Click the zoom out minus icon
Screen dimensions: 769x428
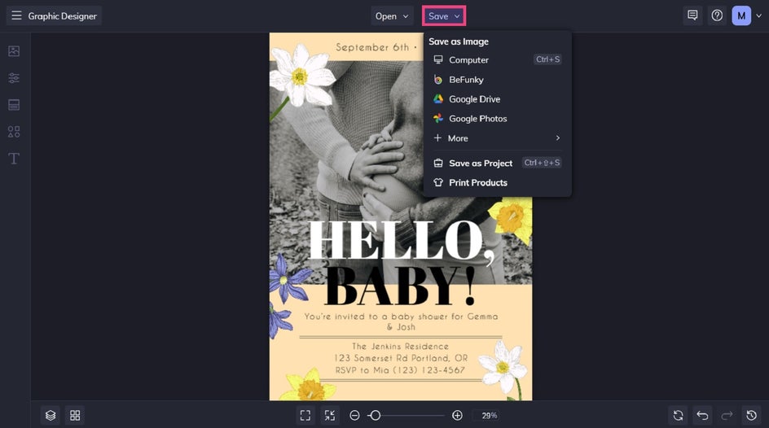pos(354,415)
